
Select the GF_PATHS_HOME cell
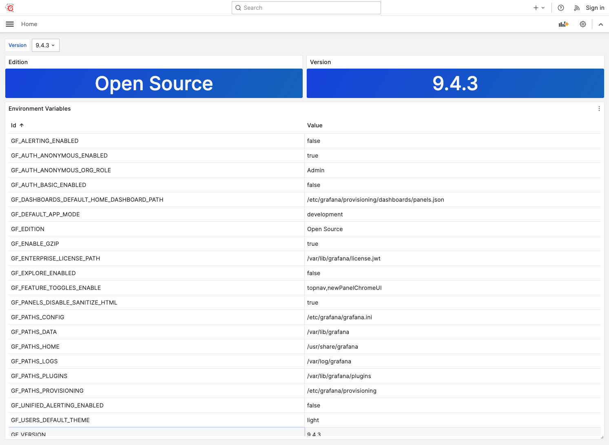[157, 347]
